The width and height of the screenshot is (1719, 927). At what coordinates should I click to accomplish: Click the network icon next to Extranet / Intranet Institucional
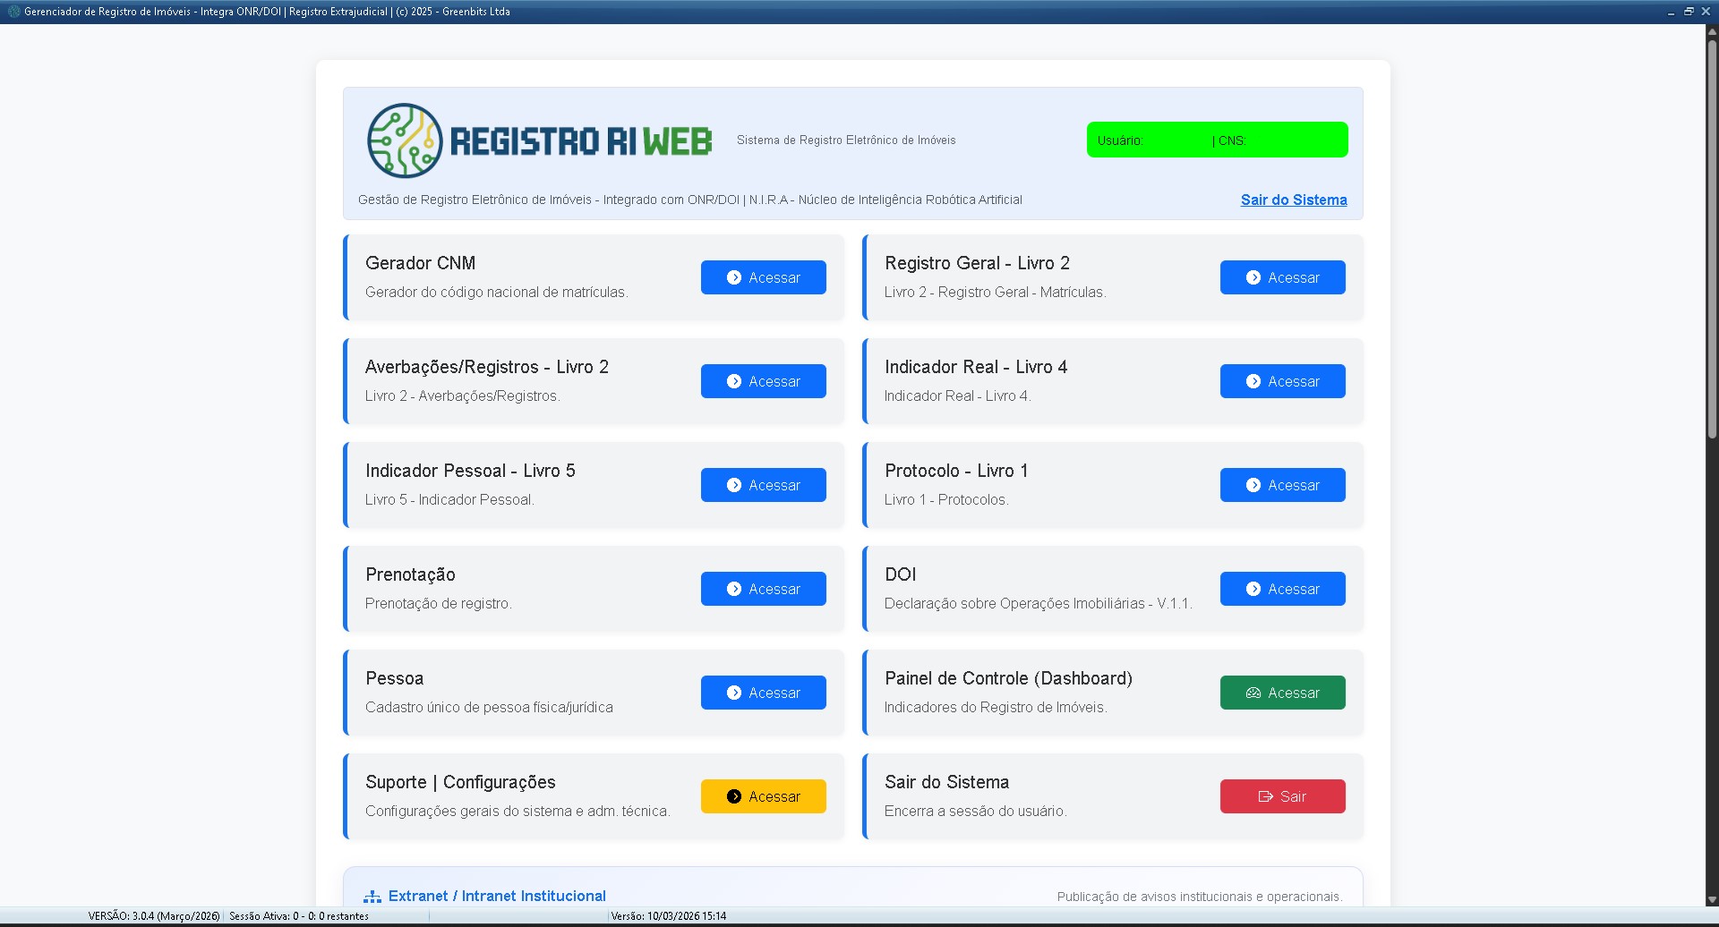tap(372, 896)
